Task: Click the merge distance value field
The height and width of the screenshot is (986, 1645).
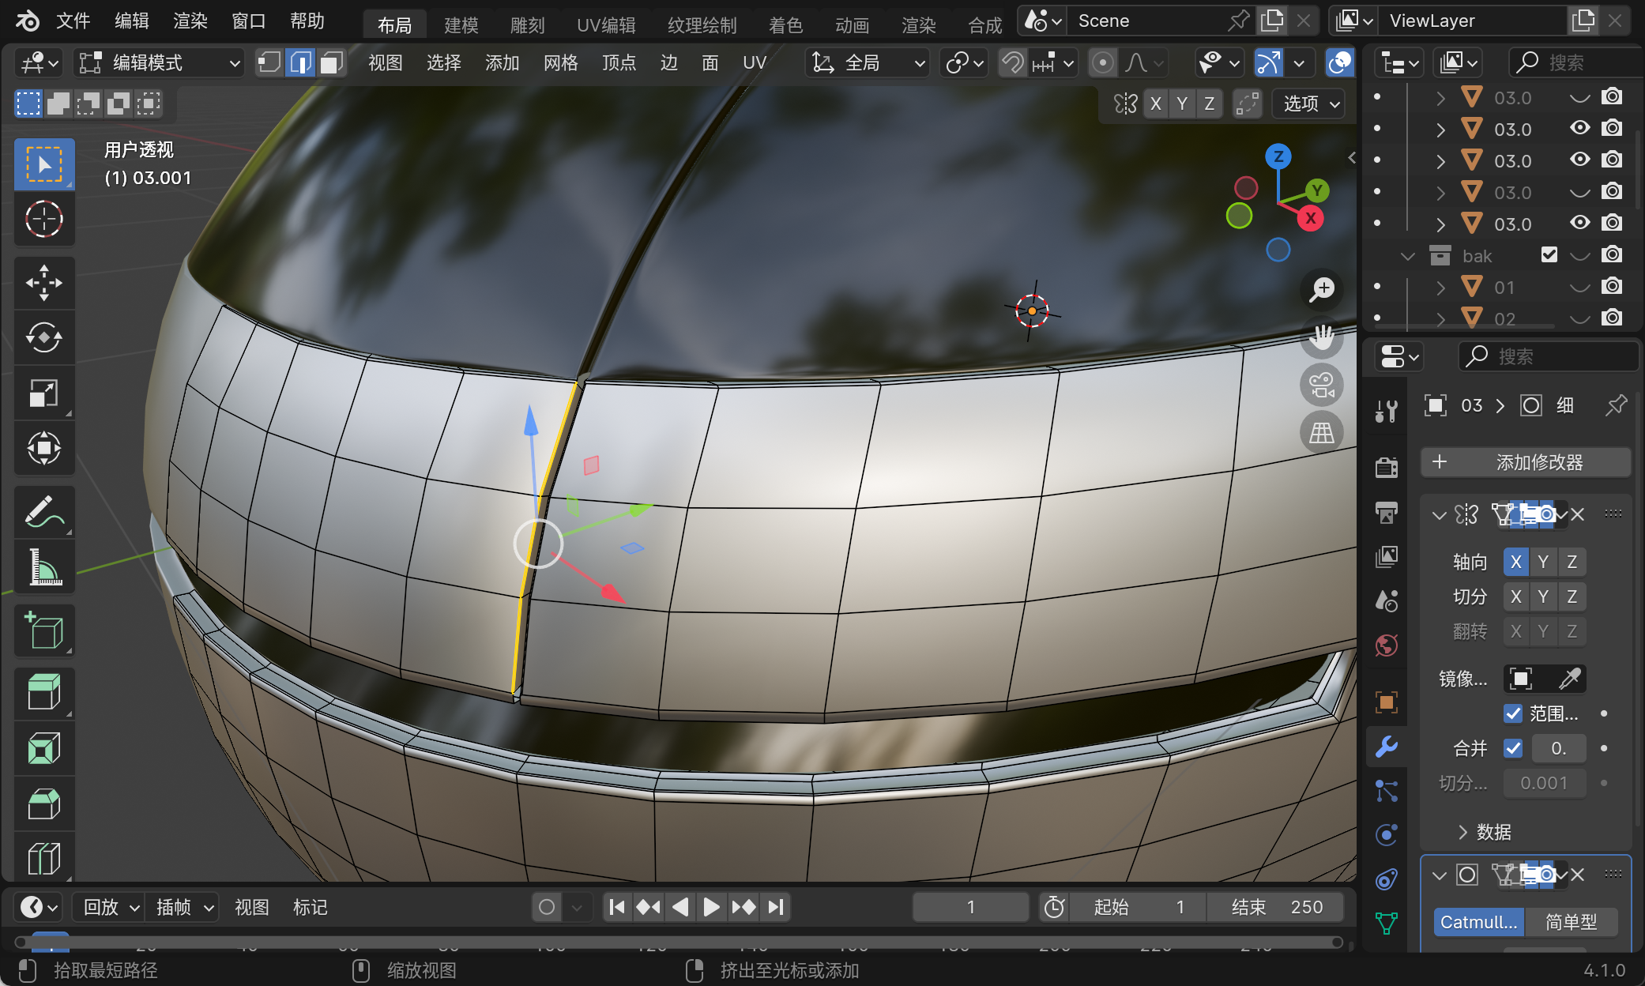Action: coord(1558,748)
